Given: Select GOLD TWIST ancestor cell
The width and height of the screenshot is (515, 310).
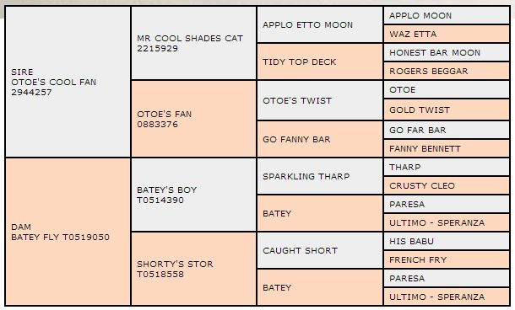Looking at the screenshot, I should point(447,110).
